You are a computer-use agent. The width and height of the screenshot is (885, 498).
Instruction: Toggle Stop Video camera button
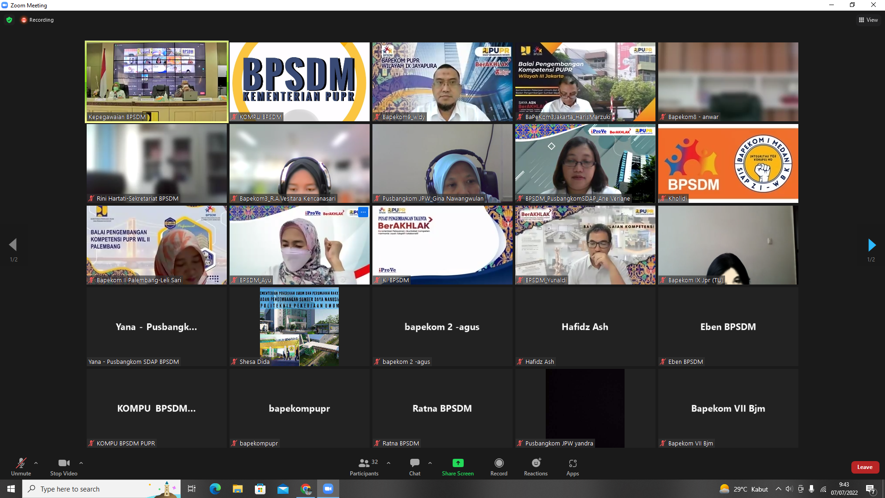point(64,467)
